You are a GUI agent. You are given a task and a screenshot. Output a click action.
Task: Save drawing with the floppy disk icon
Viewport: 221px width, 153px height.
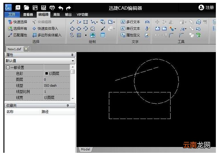coord(35,7)
